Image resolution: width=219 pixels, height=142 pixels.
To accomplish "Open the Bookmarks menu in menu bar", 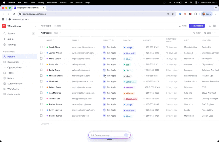I will [x=52, y=2].
